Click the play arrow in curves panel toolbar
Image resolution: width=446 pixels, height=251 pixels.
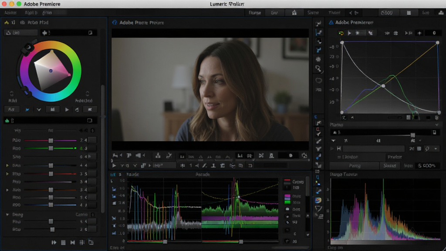pos(350,33)
